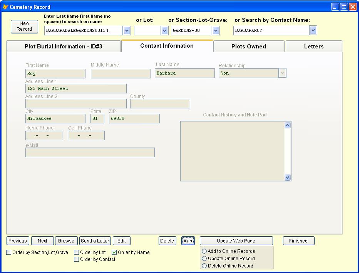
Task: Go to the Next record
Action: (x=42, y=241)
